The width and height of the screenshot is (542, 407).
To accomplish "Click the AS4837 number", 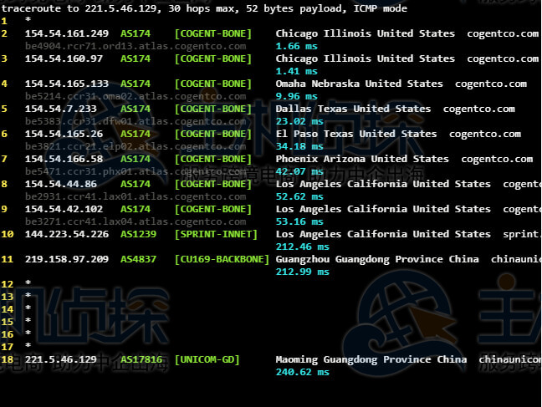I will tap(138, 259).
